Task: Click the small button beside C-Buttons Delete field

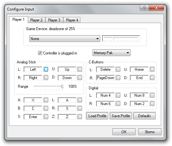Action: point(118,69)
